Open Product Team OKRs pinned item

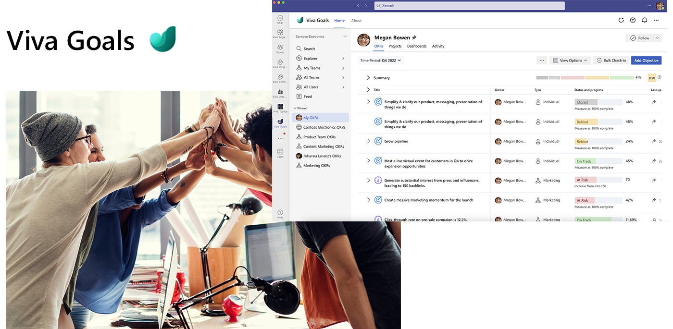coord(320,137)
